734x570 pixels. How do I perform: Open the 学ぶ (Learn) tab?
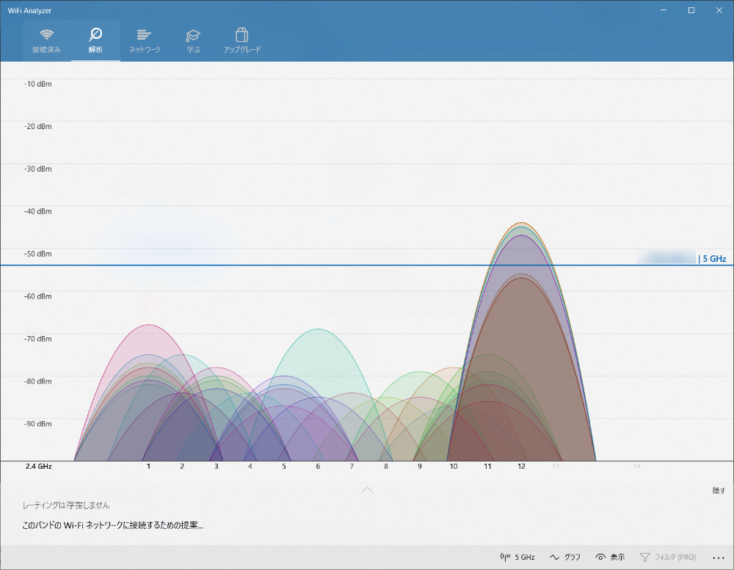(193, 41)
